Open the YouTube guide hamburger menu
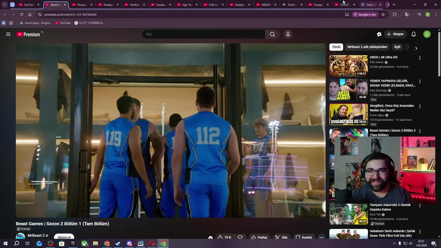The height and width of the screenshot is (248, 441). pos(8,34)
